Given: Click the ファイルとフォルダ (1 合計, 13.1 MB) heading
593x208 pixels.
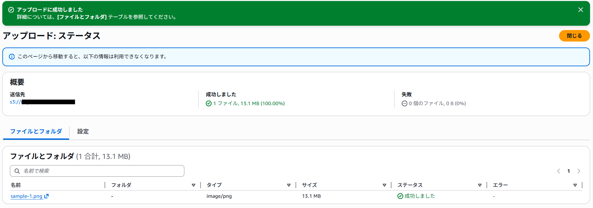Looking at the screenshot, I should click(70, 156).
